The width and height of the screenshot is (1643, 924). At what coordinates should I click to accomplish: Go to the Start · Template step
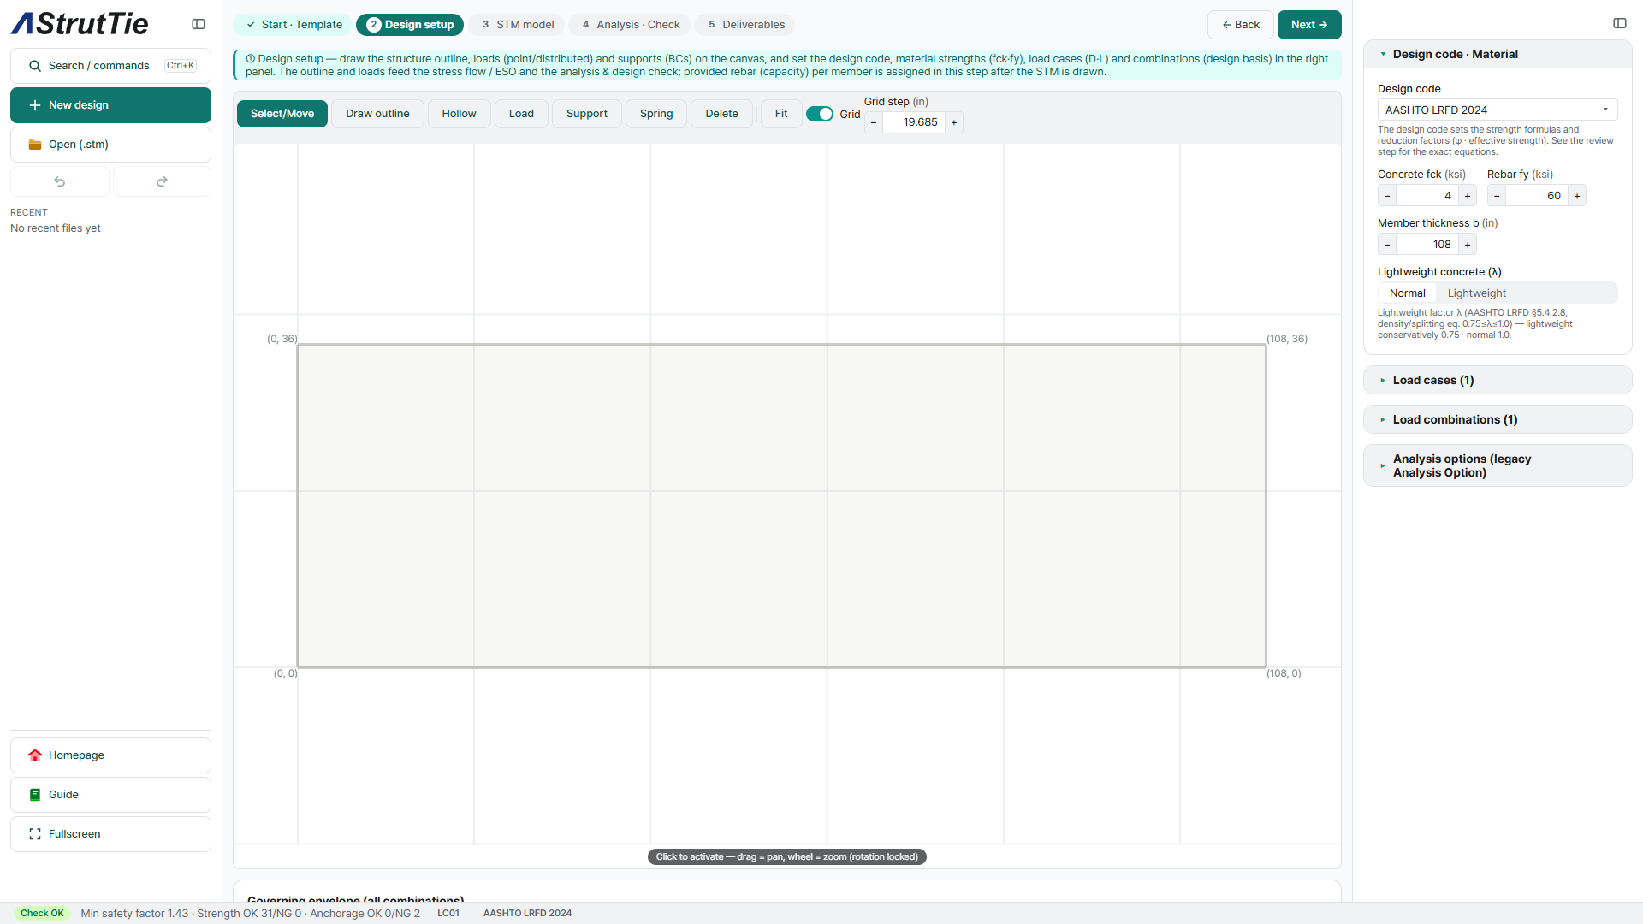tap(294, 25)
